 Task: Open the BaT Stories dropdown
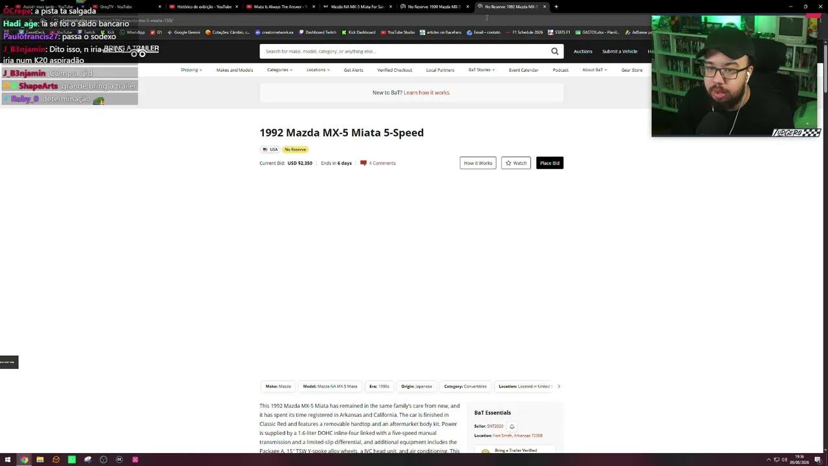pyautogui.click(x=481, y=70)
